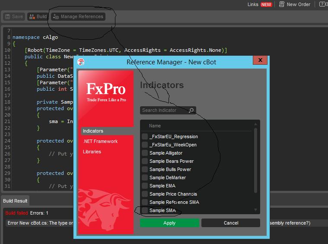Check the Sample Alligator box

pos(145,153)
